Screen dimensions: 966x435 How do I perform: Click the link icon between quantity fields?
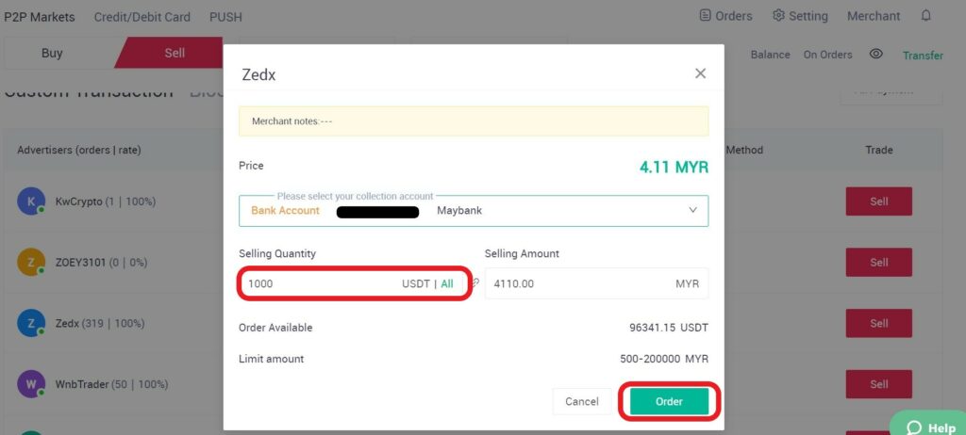[476, 282]
